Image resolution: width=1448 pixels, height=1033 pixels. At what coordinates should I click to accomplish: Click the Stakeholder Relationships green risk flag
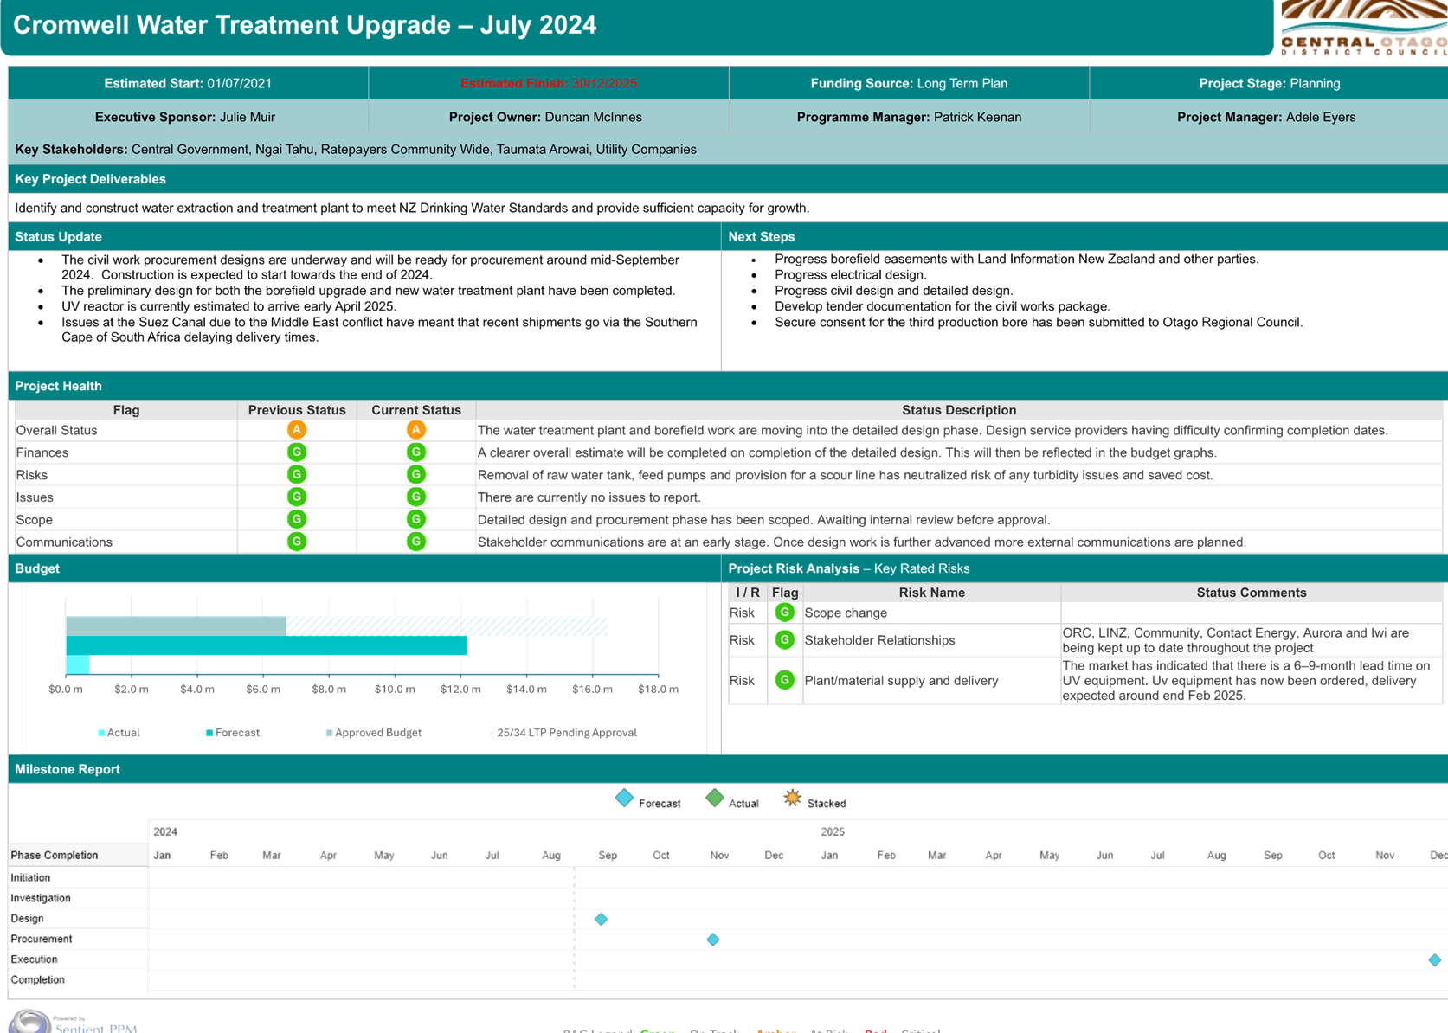click(x=785, y=640)
